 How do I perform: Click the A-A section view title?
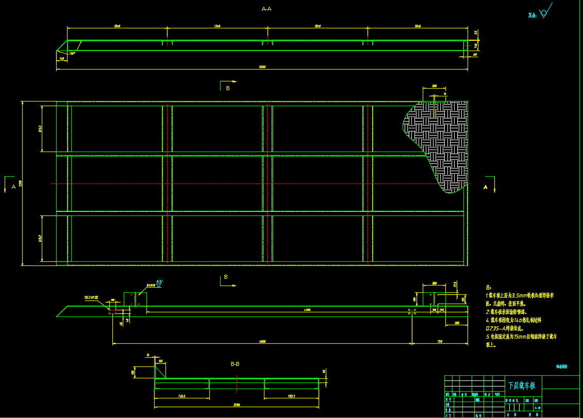click(x=266, y=9)
